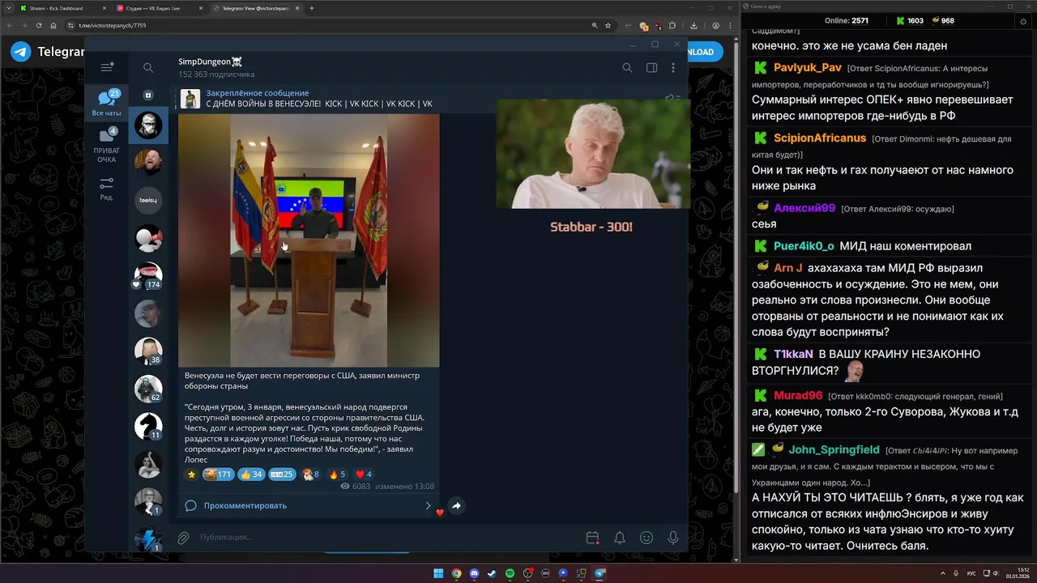Open the chat avatar with 38 unread

click(x=148, y=351)
